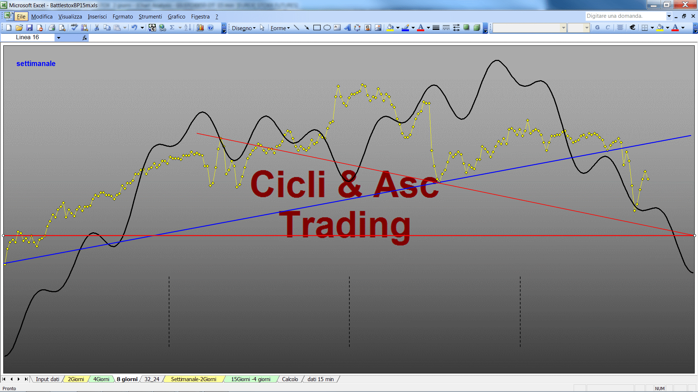Click the Insert Hyperlink globe icon

tap(163, 28)
